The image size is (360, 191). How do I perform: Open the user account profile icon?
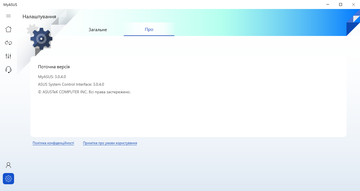tap(8, 165)
